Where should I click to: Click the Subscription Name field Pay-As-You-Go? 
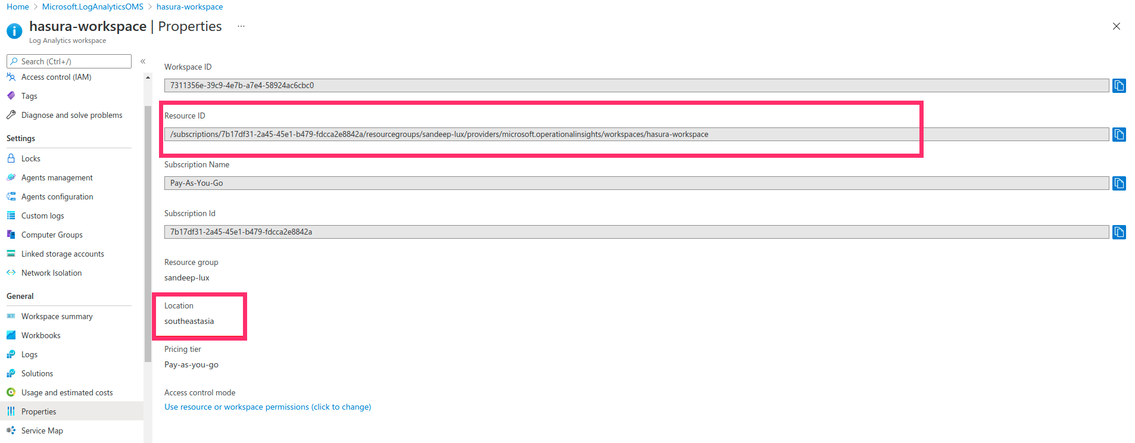pos(637,183)
